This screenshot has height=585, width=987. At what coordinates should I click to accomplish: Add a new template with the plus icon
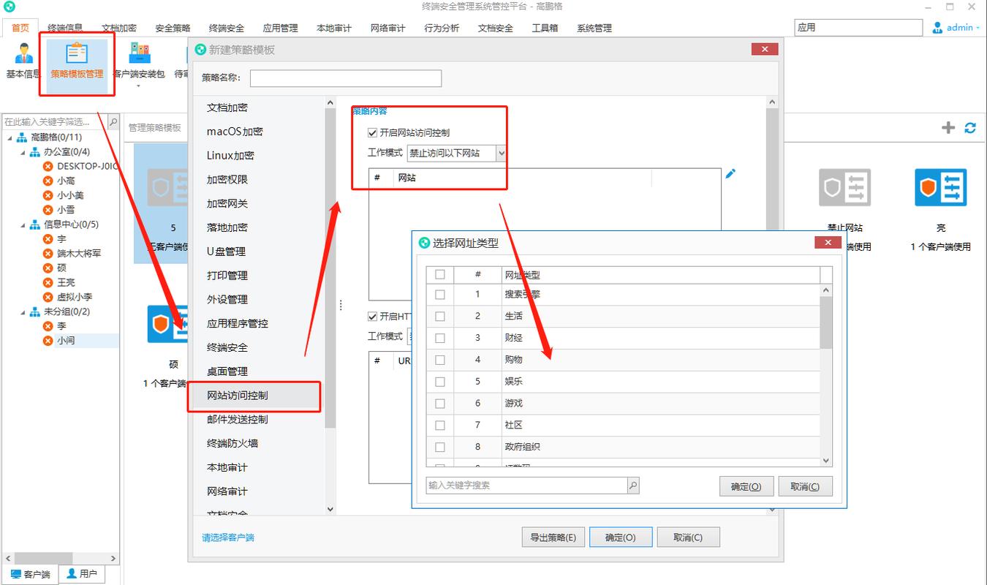tap(948, 127)
